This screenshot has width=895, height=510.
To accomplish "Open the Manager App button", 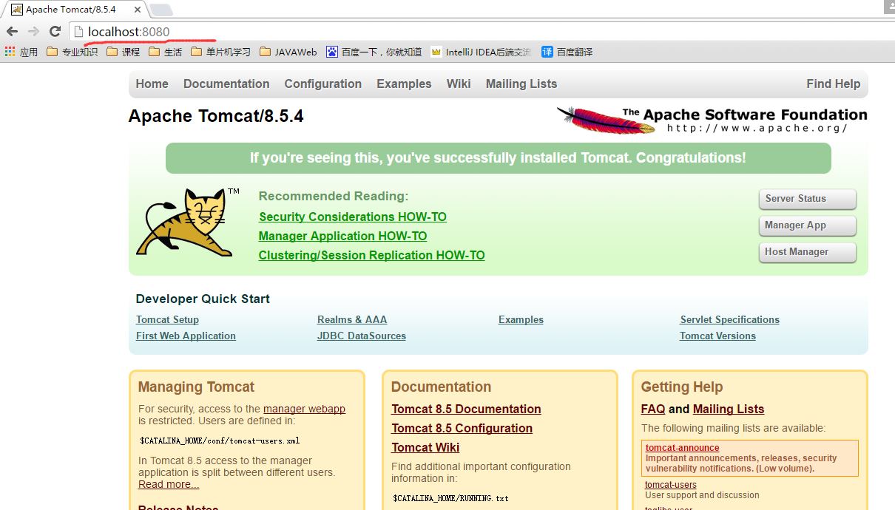I will point(807,225).
